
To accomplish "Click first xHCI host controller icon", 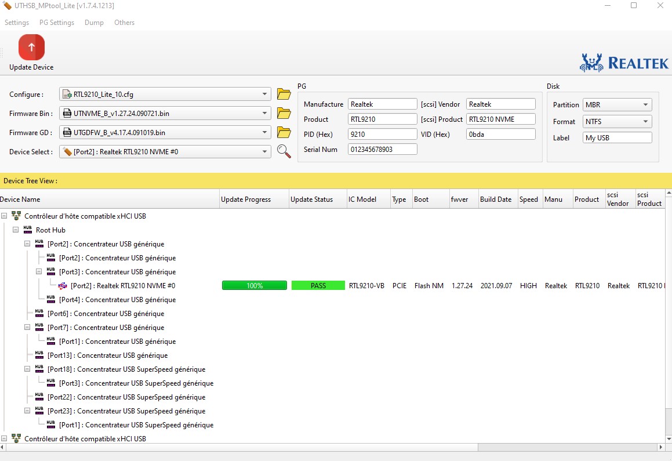I will point(16,216).
